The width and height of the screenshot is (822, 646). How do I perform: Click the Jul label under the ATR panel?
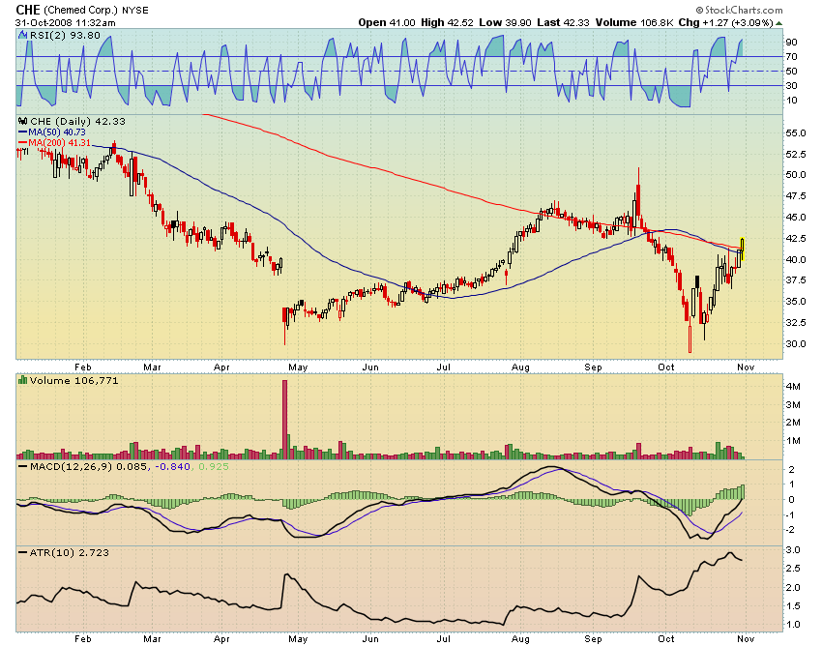click(x=444, y=638)
